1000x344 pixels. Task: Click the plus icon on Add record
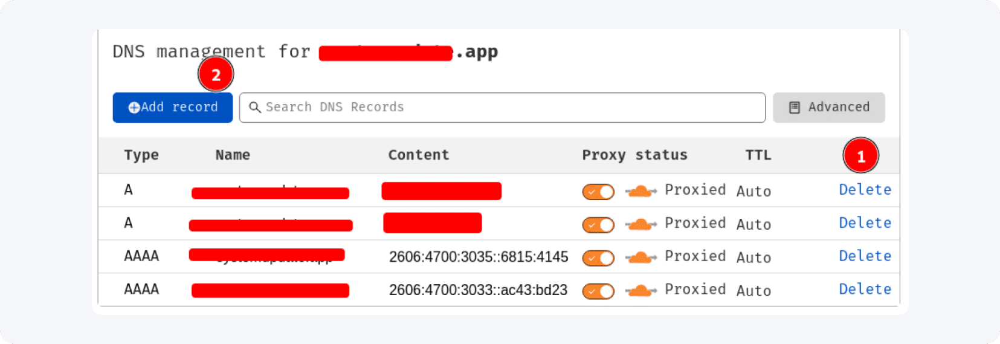coord(134,108)
